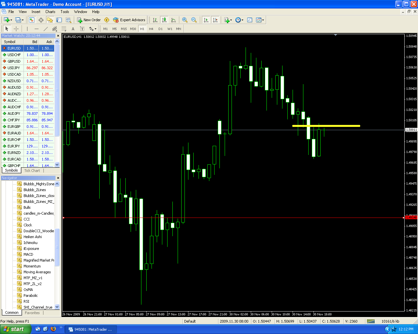This screenshot has height=334, width=418.
Task: Click the MetaTrader taskbar button
Action: tap(91, 329)
